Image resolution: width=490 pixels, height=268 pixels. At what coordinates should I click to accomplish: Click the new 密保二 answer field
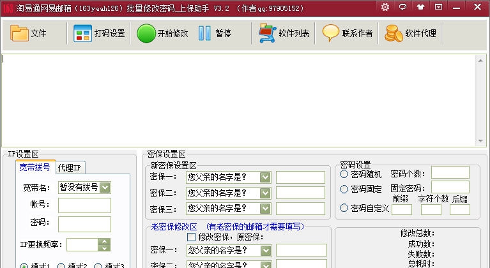coord(300,193)
